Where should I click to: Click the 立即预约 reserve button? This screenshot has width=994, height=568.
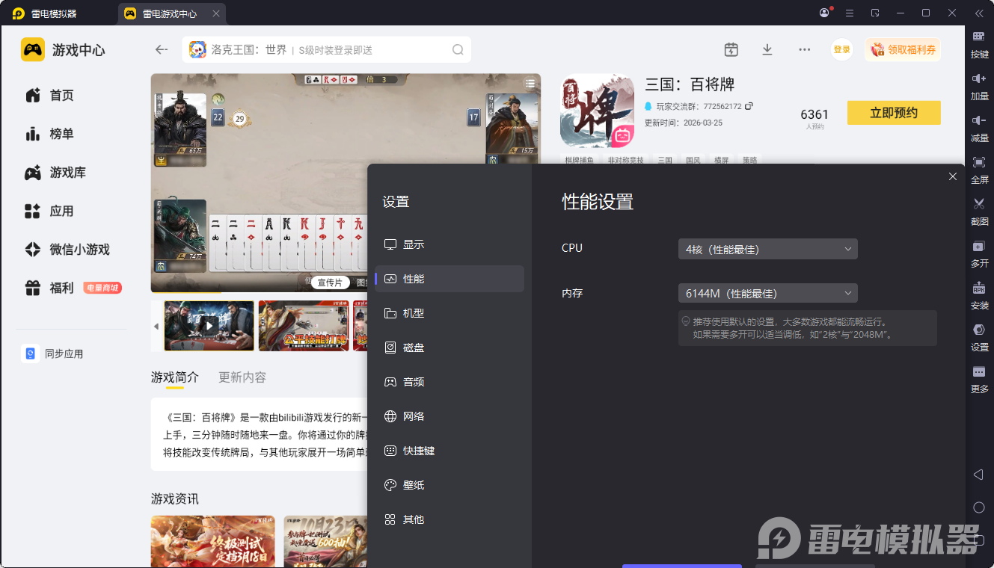coord(894,113)
